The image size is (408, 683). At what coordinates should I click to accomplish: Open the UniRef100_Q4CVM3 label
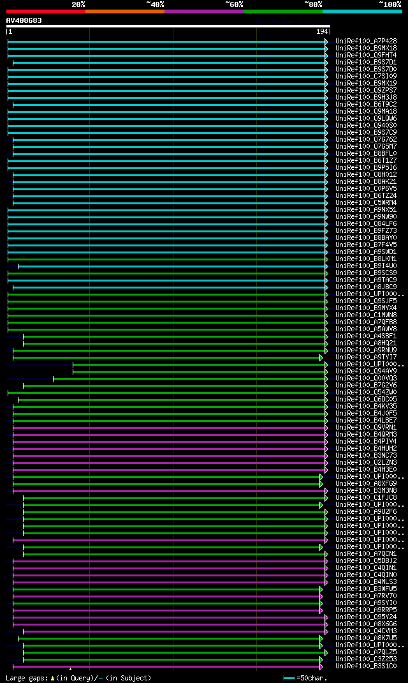366,631
